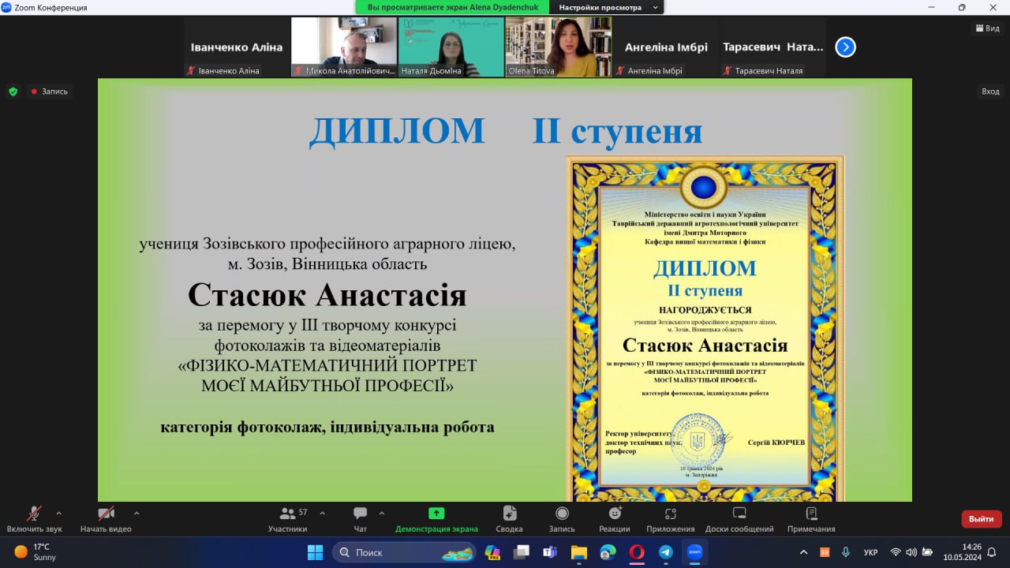Select Микола Анатолійович video thumbnail
Viewport: 1010px width, 568px height.
click(344, 47)
